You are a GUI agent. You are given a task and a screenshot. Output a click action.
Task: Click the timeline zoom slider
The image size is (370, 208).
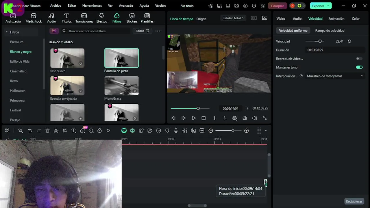(228, 131)
